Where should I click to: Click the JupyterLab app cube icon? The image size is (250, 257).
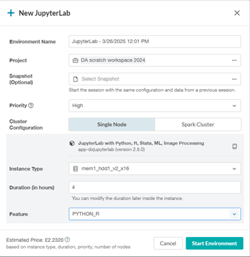[72, 143]
